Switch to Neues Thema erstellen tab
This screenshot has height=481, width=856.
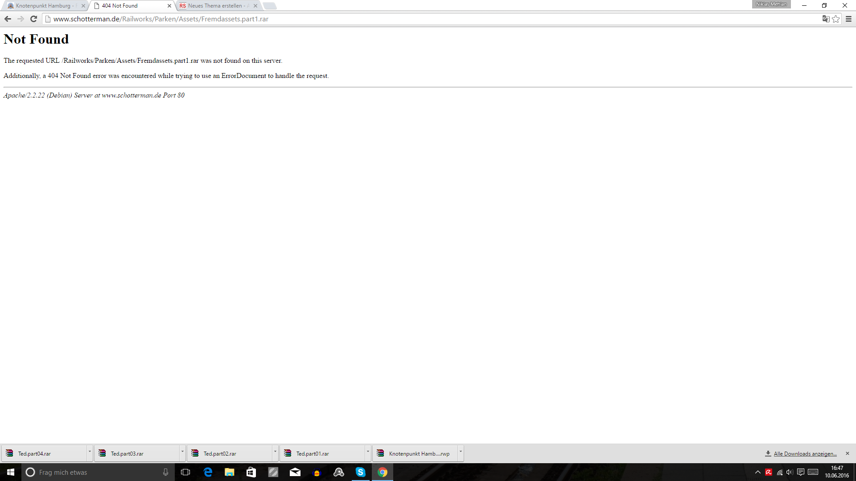click(x=216, y=6)
